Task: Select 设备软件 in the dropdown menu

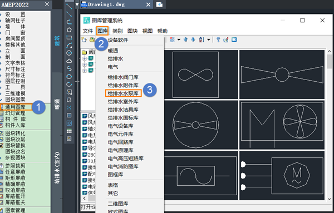Action: point(118,40)
